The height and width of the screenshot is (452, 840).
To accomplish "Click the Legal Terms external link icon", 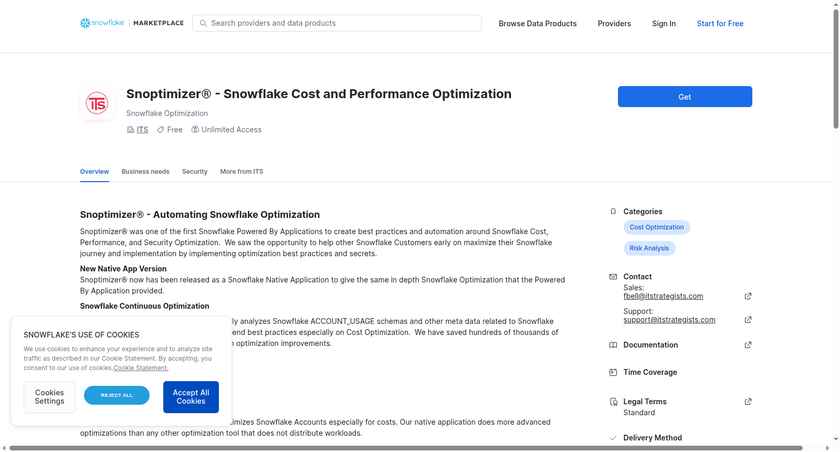I will tap(748, 402).
